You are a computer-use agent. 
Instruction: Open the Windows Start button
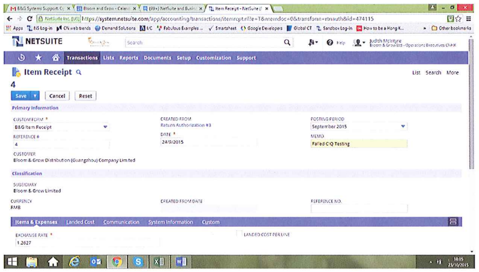[12, 261]
